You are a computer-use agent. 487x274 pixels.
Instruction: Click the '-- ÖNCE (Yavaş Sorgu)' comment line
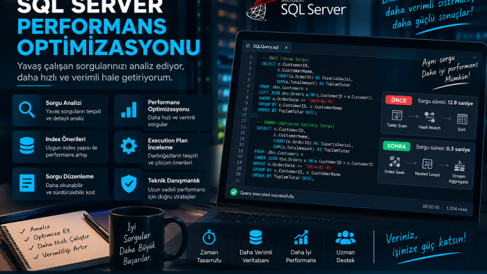(285, 59)
